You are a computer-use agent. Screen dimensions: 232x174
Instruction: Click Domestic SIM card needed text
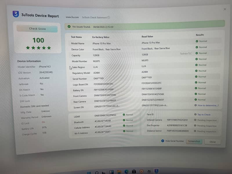[35, 106]
